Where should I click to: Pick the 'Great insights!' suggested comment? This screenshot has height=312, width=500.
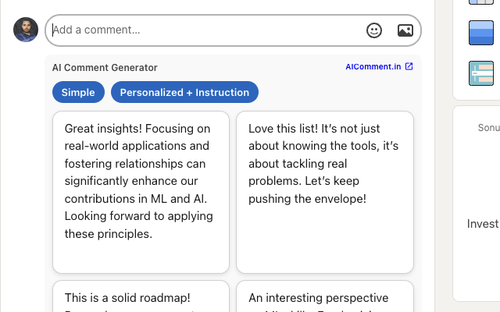tap(141, 192)
